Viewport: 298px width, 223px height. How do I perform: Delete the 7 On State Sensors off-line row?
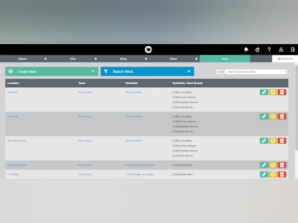[282, 116]
